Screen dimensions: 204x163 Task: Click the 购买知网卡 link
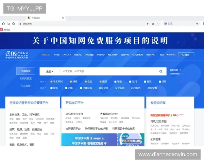113,55
